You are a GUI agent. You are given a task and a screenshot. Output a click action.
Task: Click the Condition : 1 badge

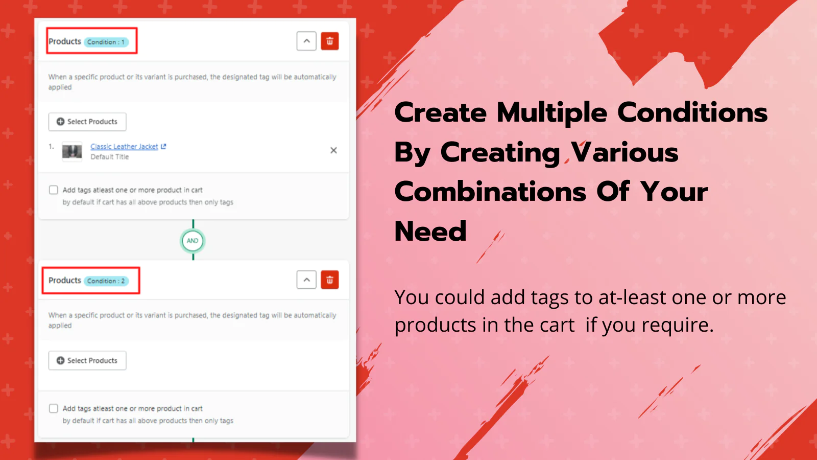[x=106, y=42]
